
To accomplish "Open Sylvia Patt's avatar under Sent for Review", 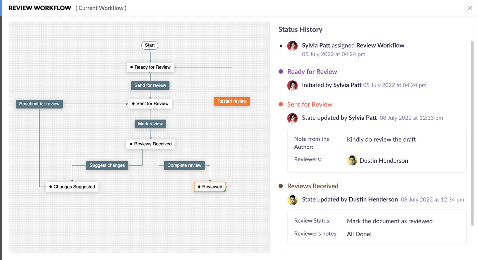I will (293, 118).
